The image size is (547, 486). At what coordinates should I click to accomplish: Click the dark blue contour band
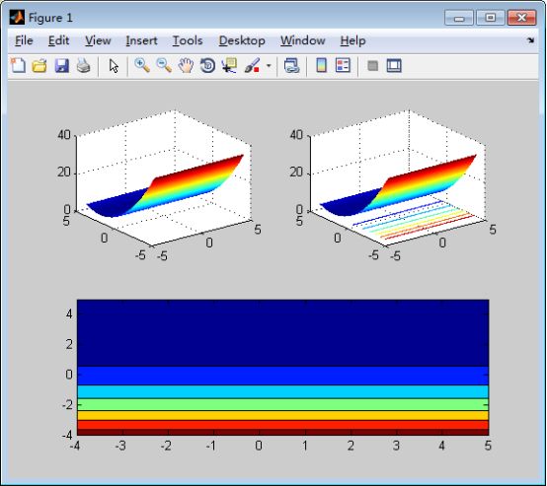tap(282, 333)
